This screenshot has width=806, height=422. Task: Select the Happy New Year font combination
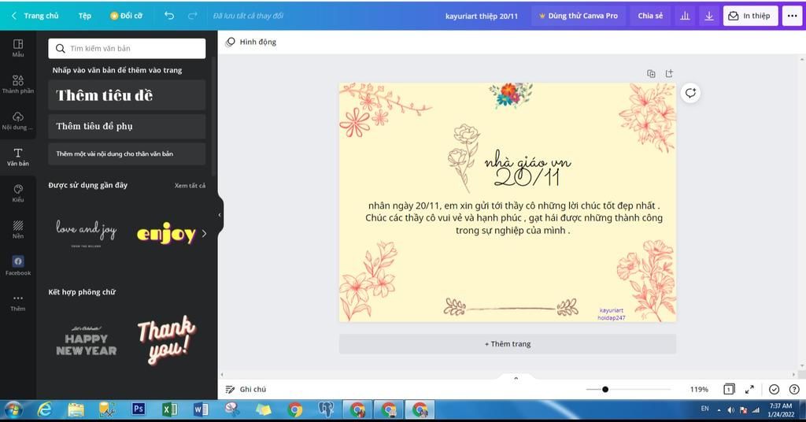coord(87,341)
